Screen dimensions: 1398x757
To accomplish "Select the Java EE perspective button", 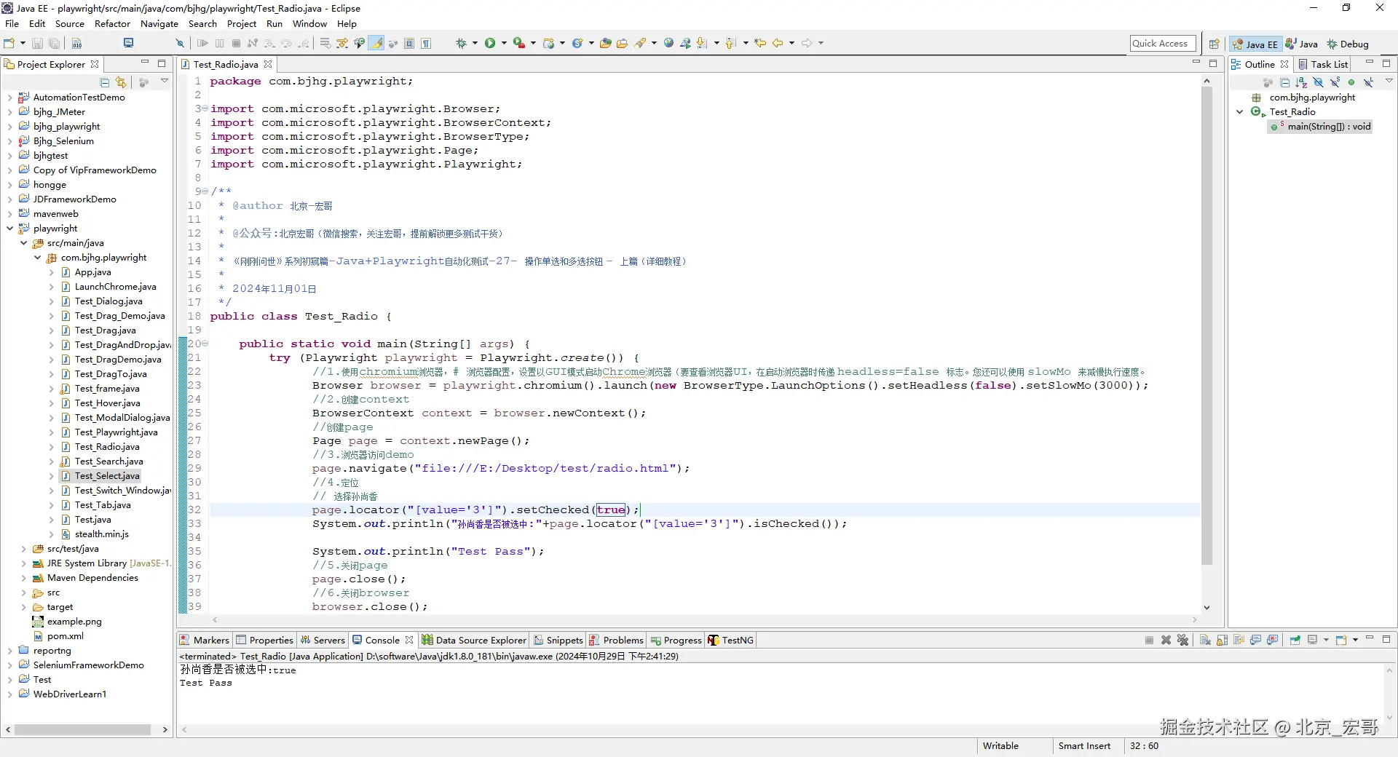I will (1255, 44).
